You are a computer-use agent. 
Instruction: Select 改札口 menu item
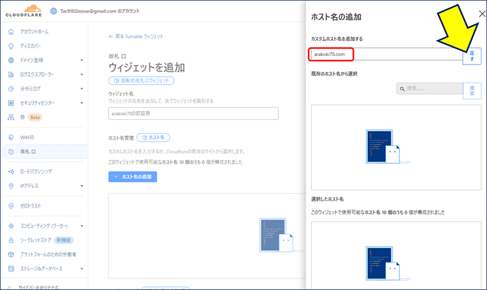click(28, 151)
